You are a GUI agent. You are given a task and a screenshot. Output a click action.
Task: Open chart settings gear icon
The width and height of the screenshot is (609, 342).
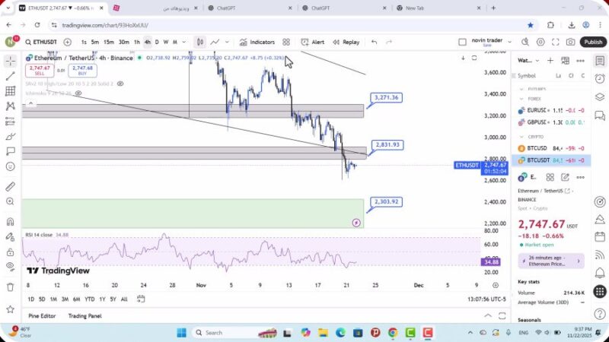tap(540, 43)
